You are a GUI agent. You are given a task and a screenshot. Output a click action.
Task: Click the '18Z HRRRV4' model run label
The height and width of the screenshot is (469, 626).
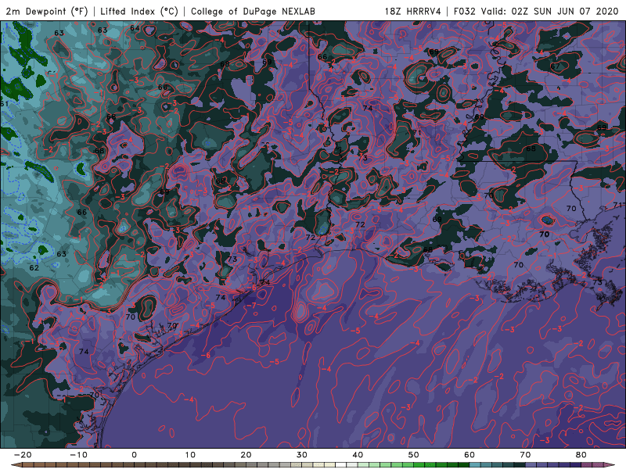pyautogui.click(x=413, y=11)
